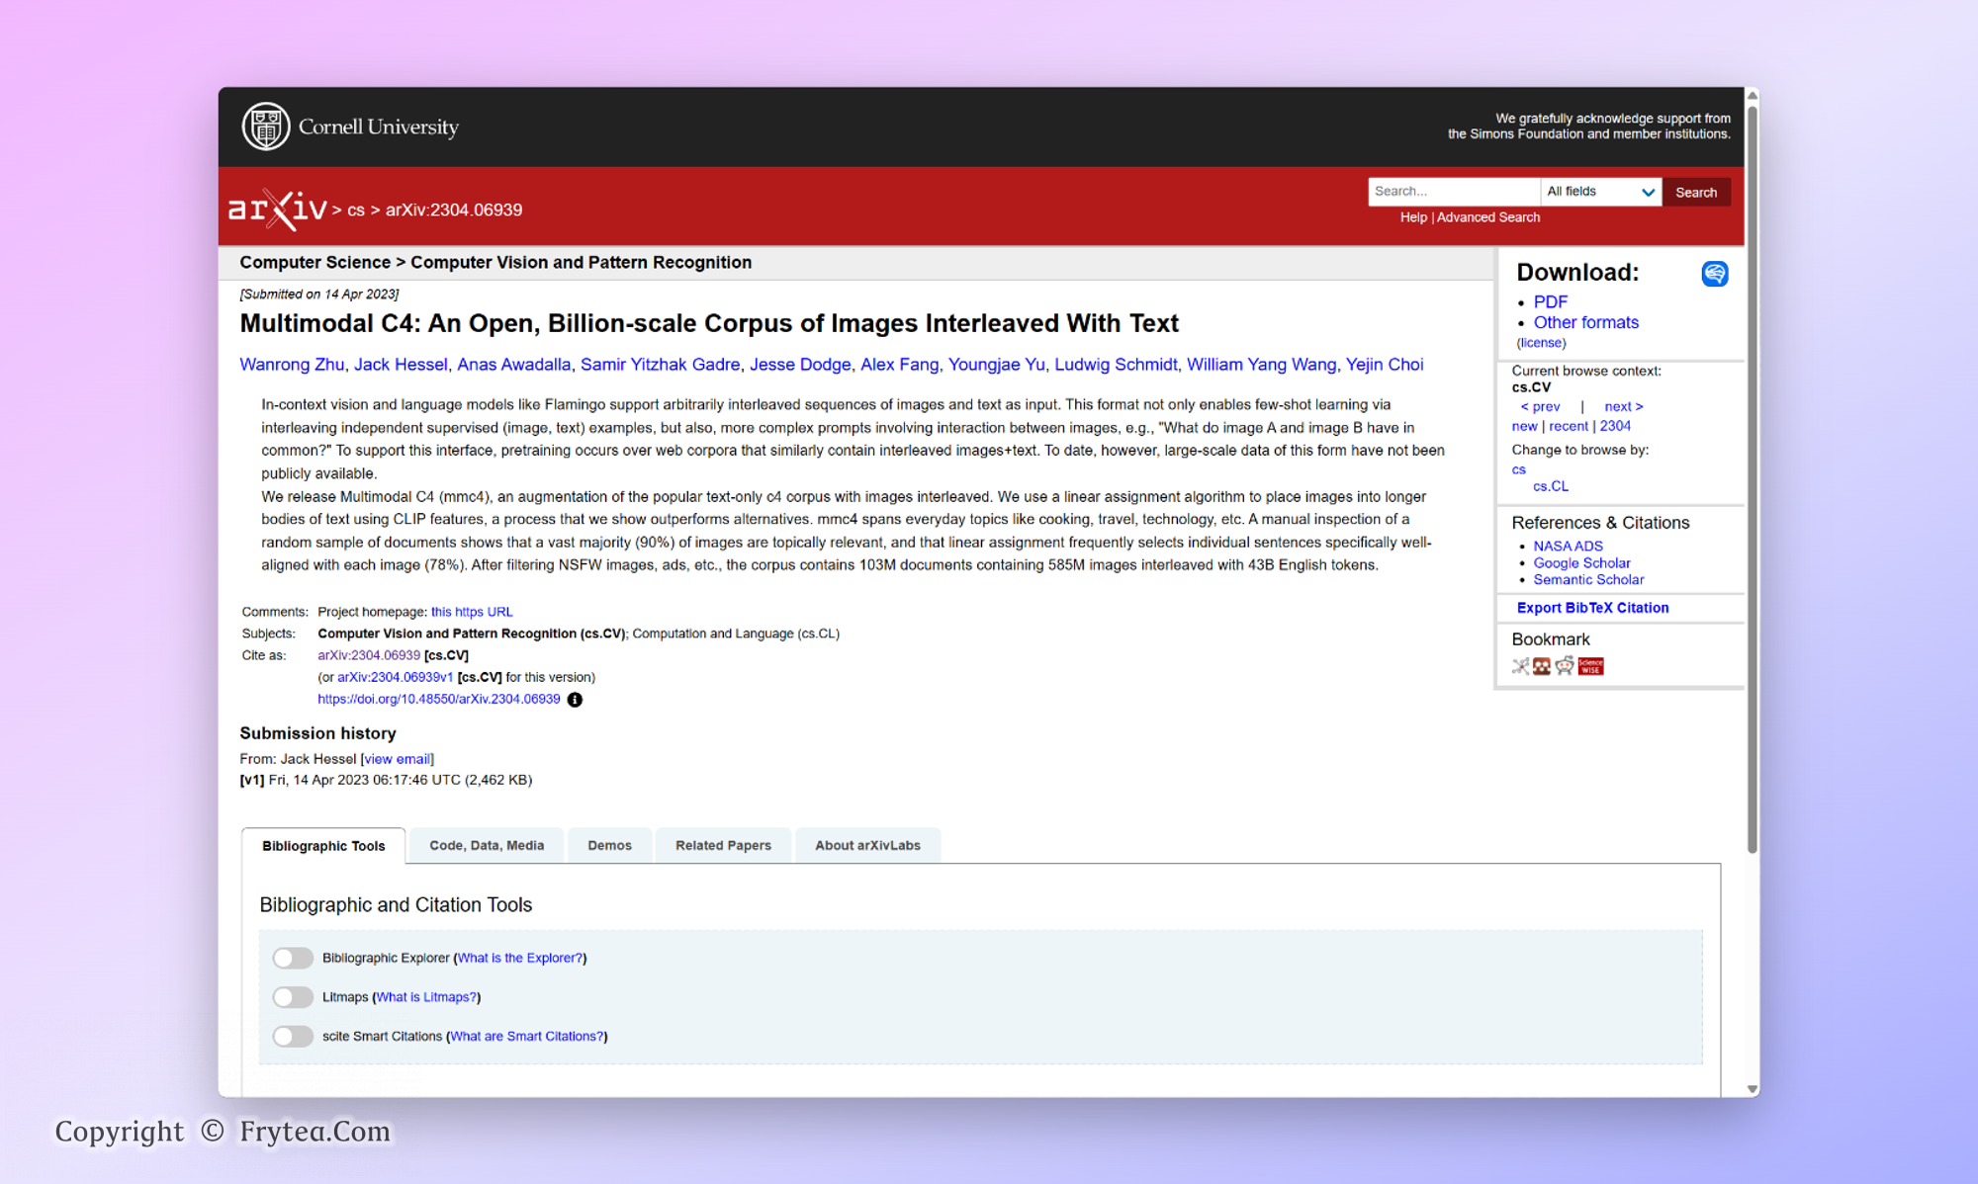This screenshot has width=1978, height=1184.
Task: Open the All fields search dropdown
Action: click(x=1599, y=192)
